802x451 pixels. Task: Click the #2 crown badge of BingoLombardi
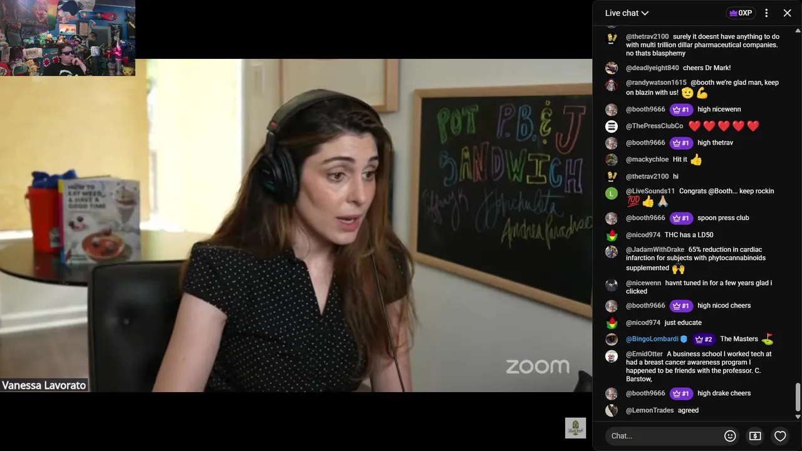[704, 340]
